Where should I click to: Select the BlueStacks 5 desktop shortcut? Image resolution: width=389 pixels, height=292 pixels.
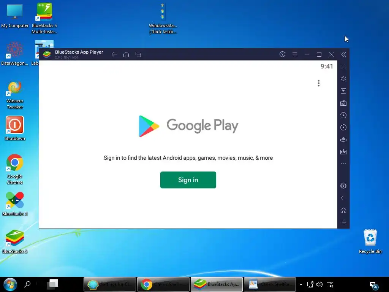(15, 241)
